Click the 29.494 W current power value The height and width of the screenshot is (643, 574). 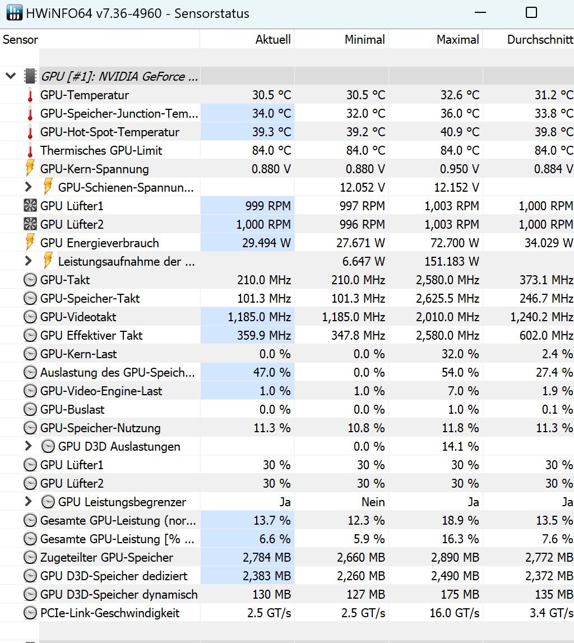(x=266, y=243)
